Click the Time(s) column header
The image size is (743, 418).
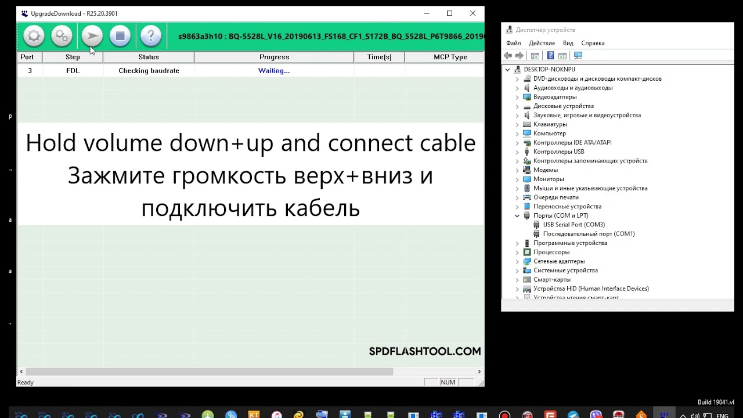380,57
